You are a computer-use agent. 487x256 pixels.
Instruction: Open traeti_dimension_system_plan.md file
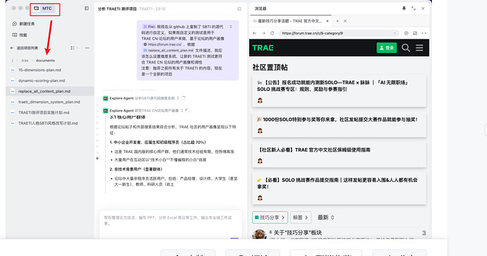click(49, 102)
